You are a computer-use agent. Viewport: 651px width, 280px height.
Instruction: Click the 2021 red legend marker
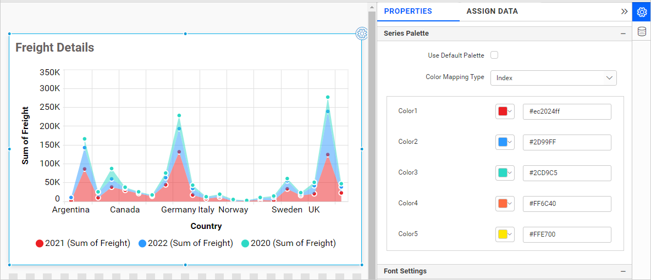40,244
